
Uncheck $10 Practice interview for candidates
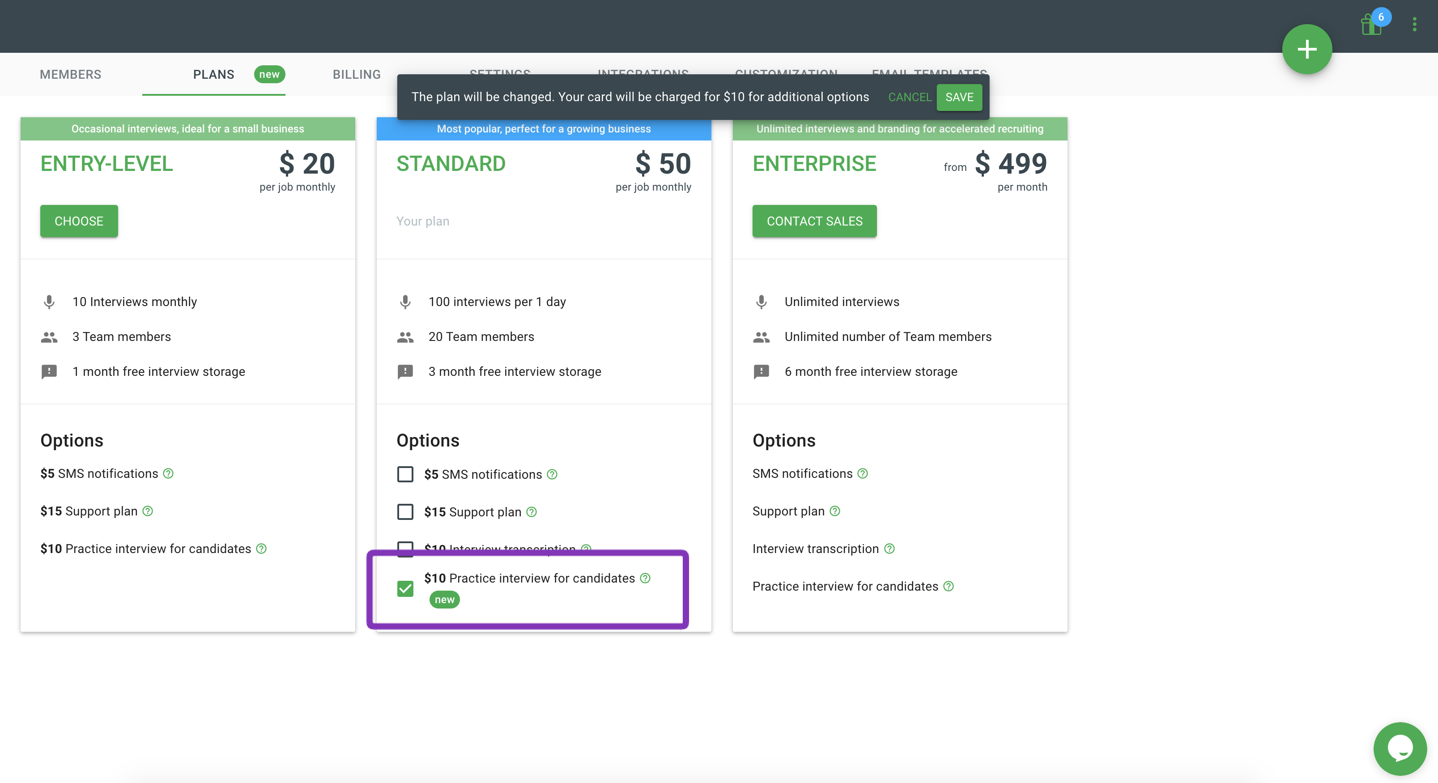tap(405, 589)
